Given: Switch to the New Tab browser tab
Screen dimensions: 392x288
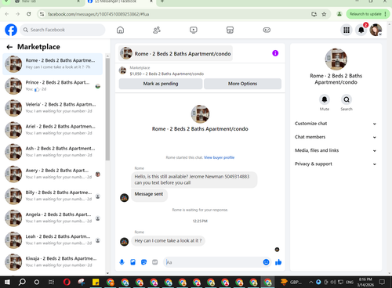Looking at the screenshot, I should [x=47, y=2].
